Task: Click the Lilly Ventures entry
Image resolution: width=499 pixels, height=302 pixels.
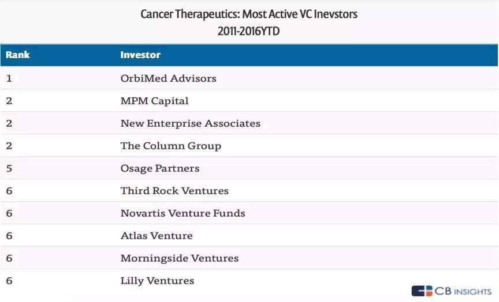Action: (x=157, y=281)
